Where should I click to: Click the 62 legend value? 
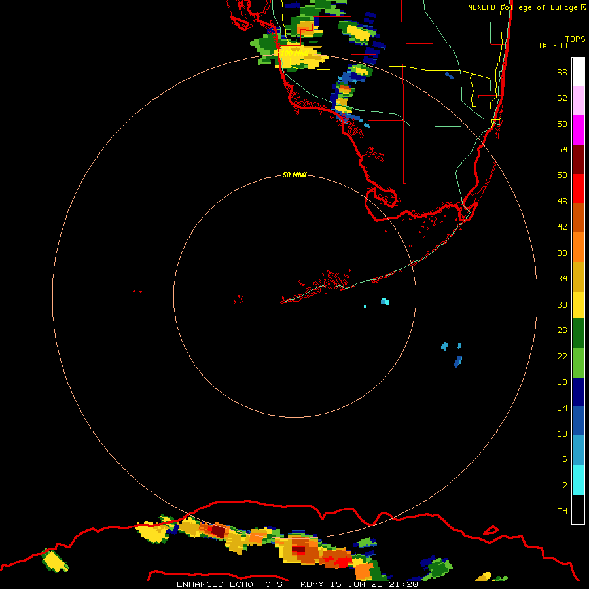562,98
